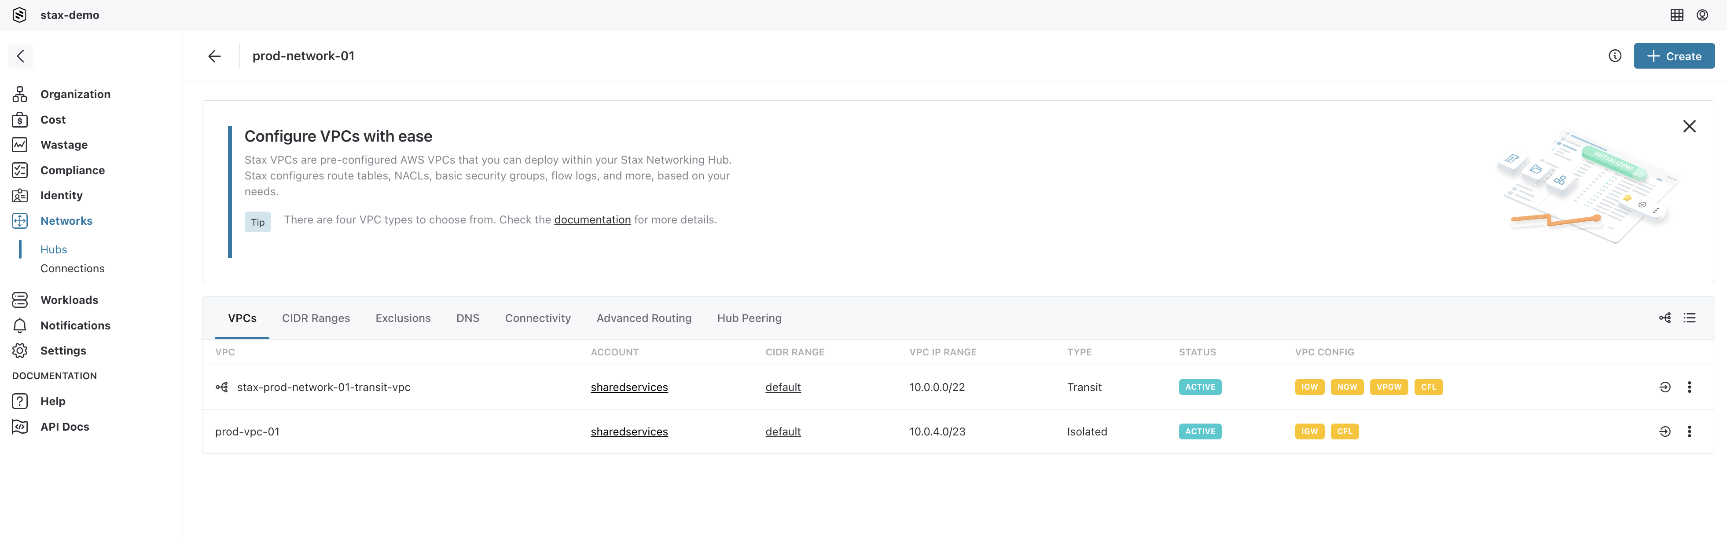Click the transit VPC history icon
Image resolution: width=1727 pixels, height=541 pixels.
(1664, 387)
